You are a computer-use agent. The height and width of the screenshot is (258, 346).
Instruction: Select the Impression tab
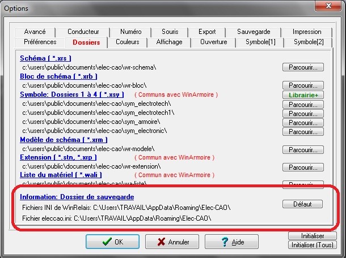click(307, 32)
